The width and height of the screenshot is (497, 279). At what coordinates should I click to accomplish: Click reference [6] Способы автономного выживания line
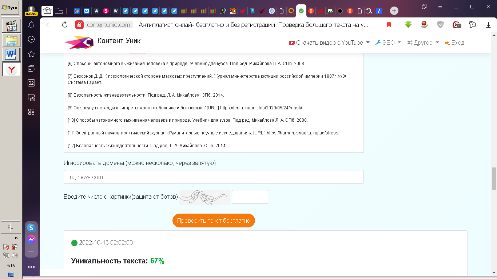[x=186, y=64]
